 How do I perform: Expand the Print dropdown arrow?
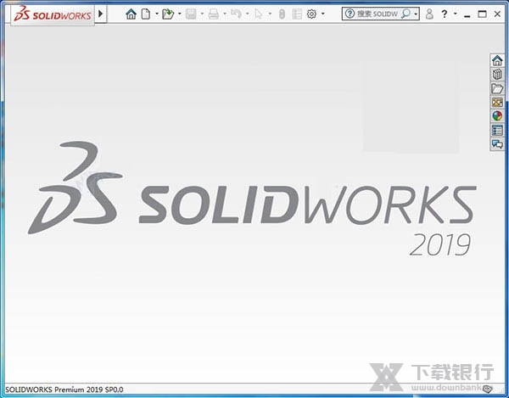[225, 14]
